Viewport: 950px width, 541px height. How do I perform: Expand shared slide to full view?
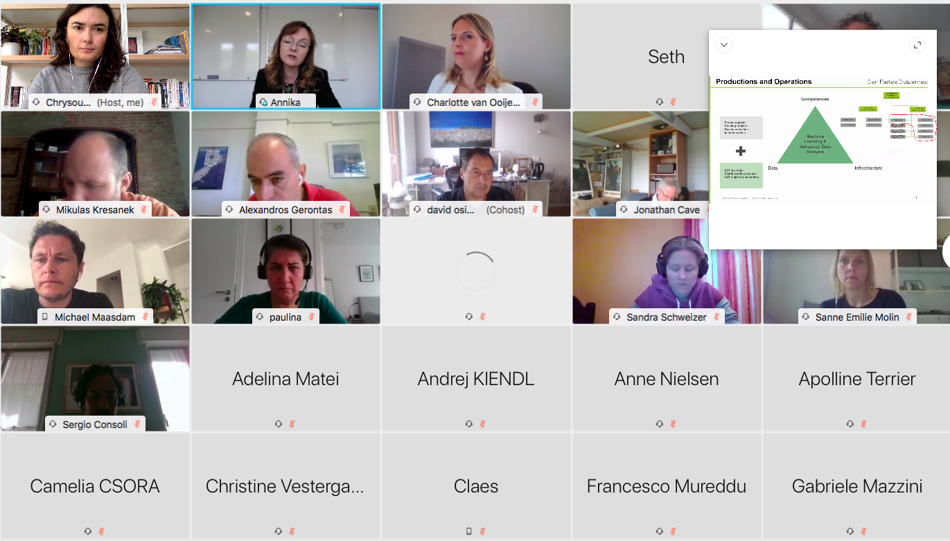pos(917,45)
